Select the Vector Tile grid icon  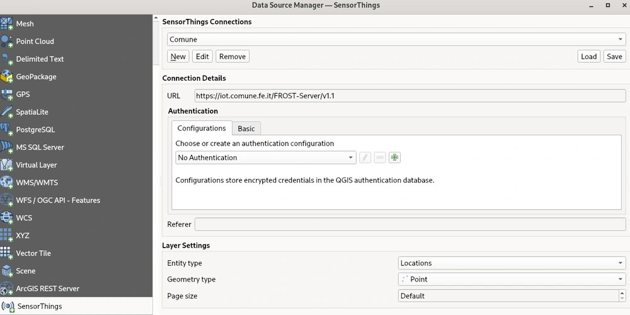click(7, 253)
